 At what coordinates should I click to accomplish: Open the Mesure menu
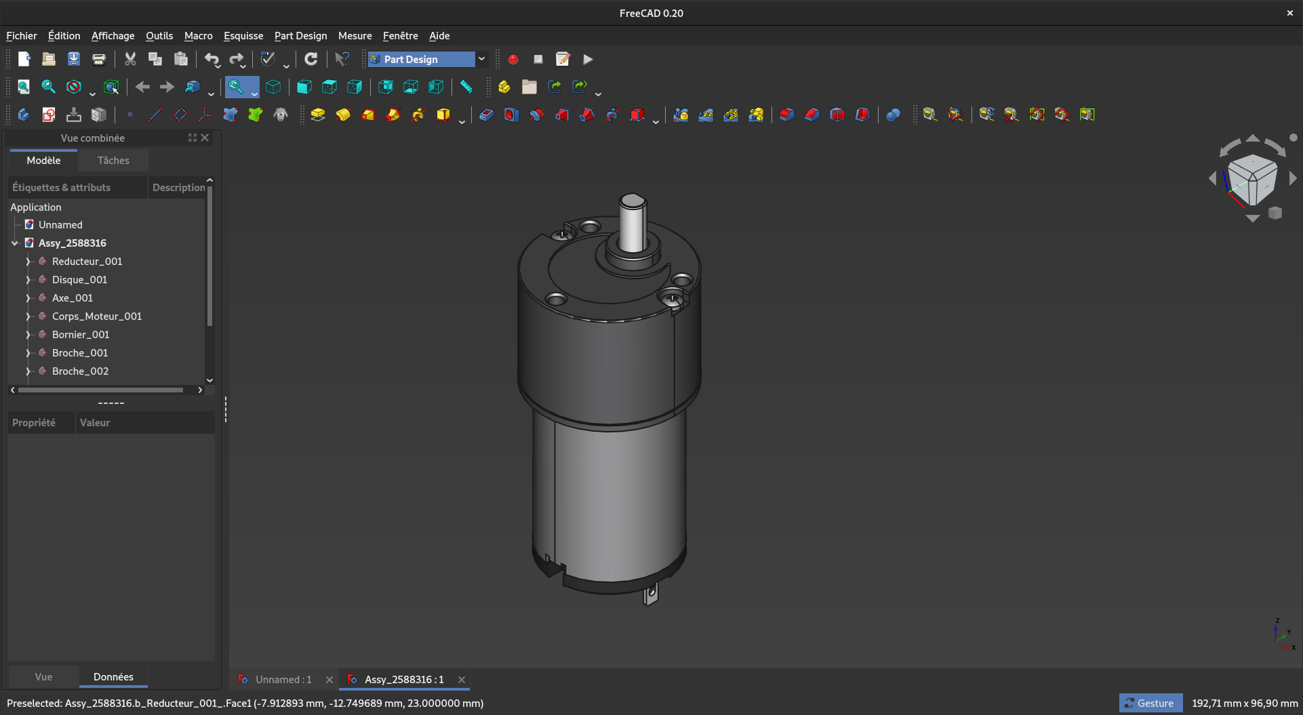[355, 36]
